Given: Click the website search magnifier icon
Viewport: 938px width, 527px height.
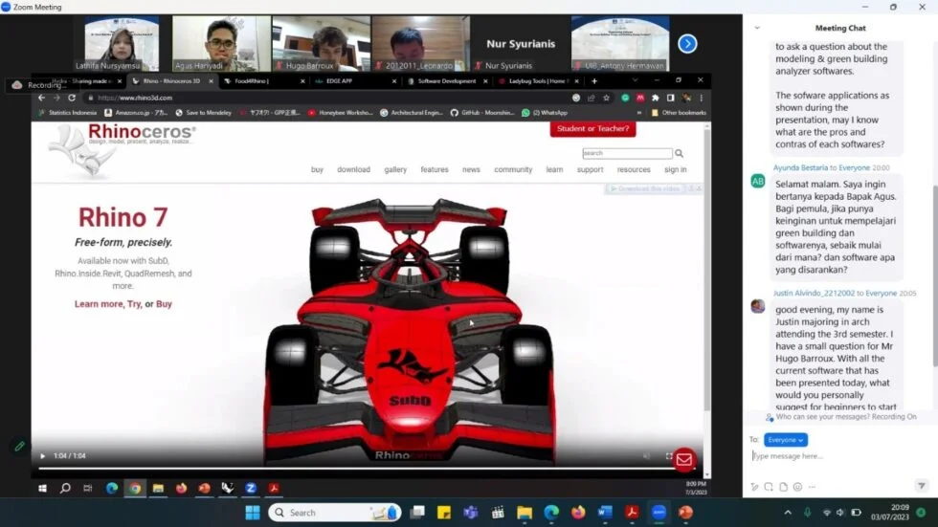Looking at the screenshot, I should [x=680, y=153].
